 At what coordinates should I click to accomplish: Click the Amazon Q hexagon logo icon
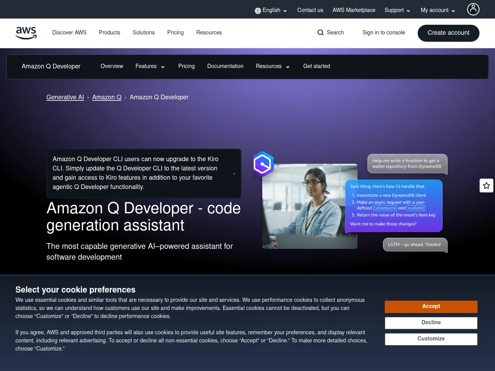tap(263, 164)
